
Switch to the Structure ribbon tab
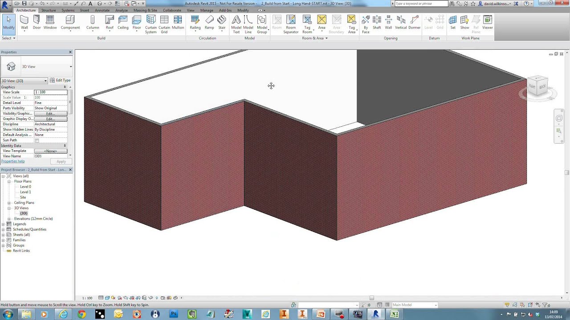[49, 10]
